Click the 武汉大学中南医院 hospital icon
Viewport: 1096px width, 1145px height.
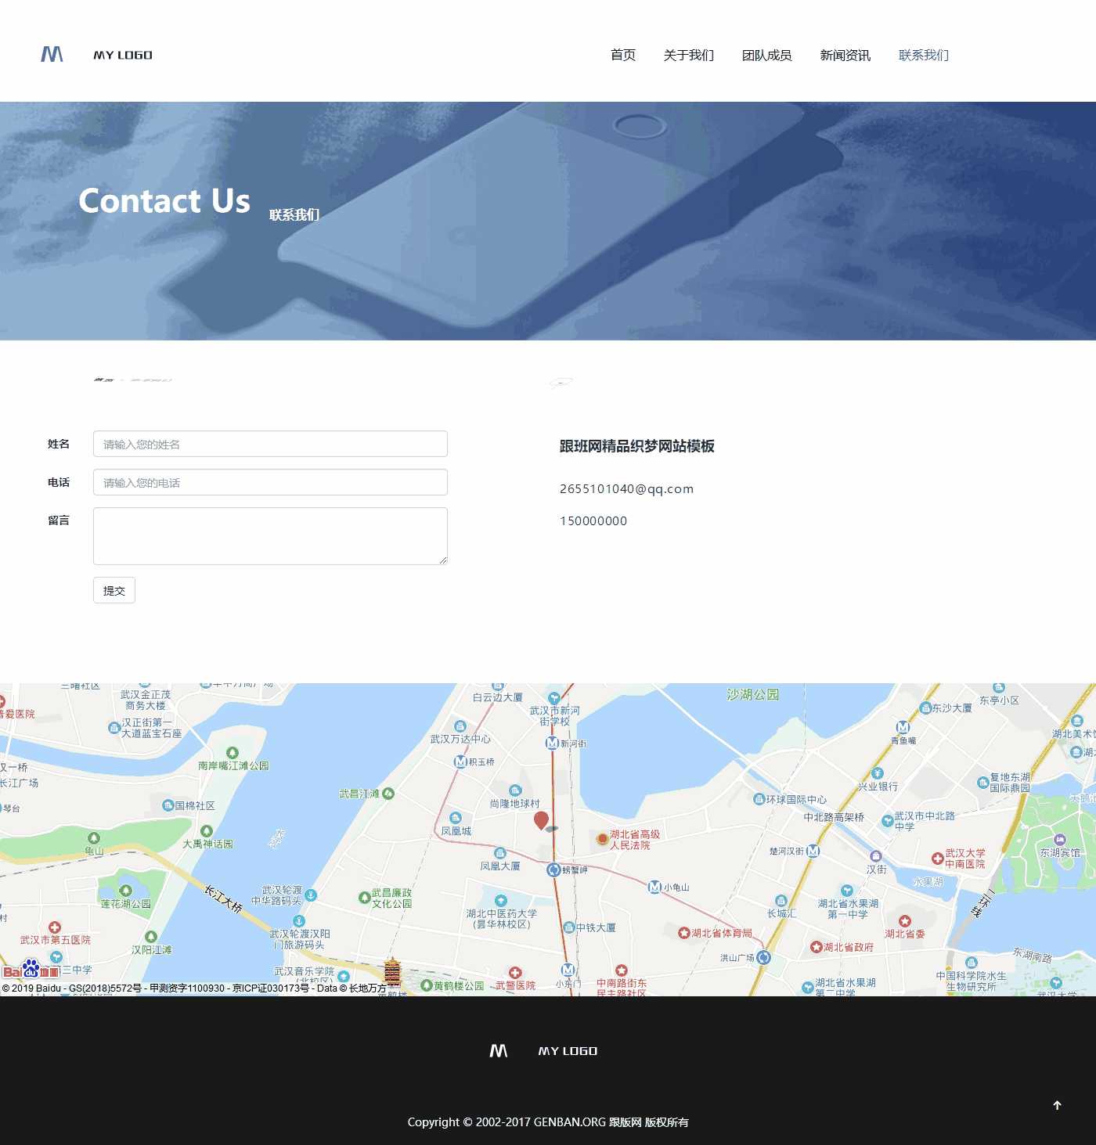tap(937, 859)
